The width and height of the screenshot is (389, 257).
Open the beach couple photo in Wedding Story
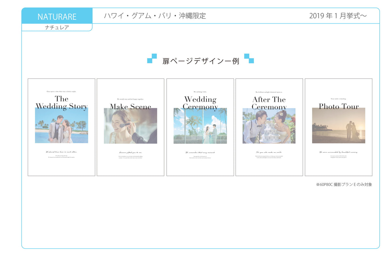pyautogui.click(x=62, y=128)
